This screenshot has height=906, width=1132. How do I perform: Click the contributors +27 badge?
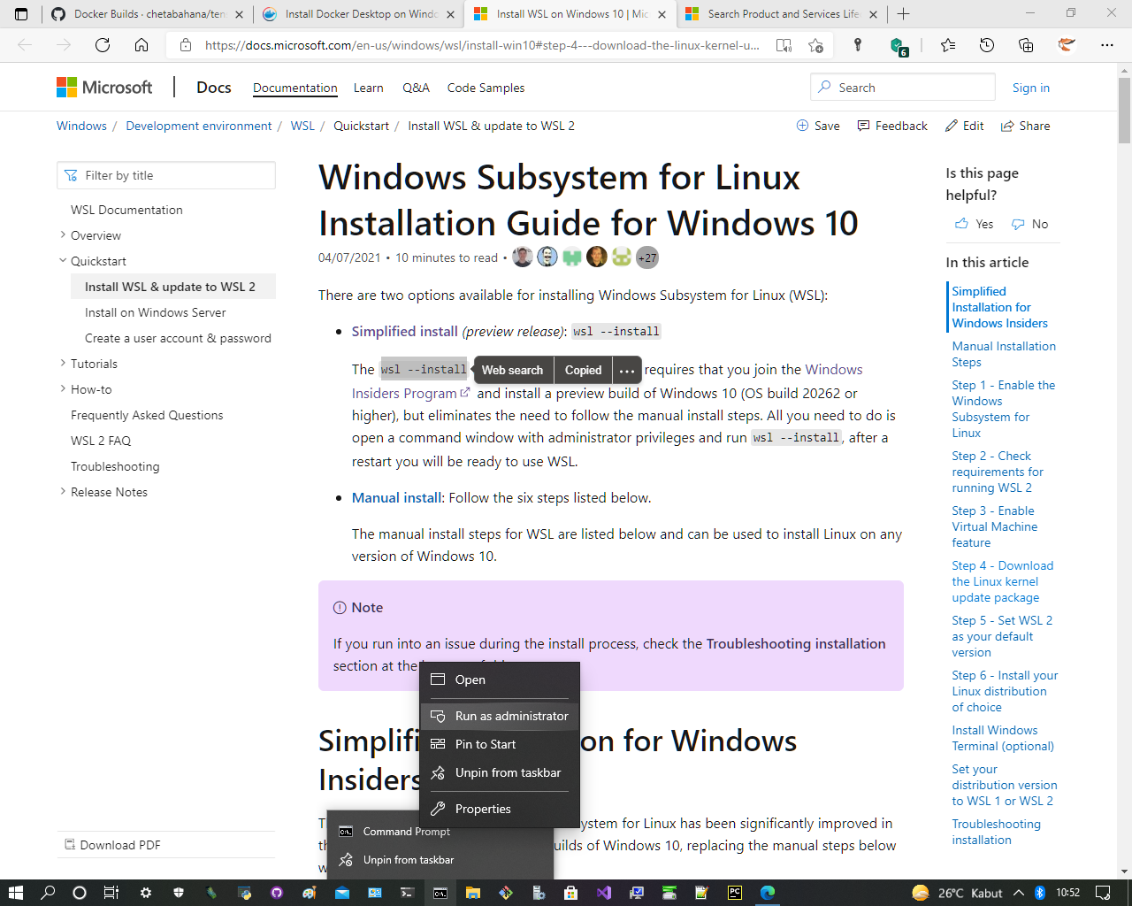[x=647, y=257]
